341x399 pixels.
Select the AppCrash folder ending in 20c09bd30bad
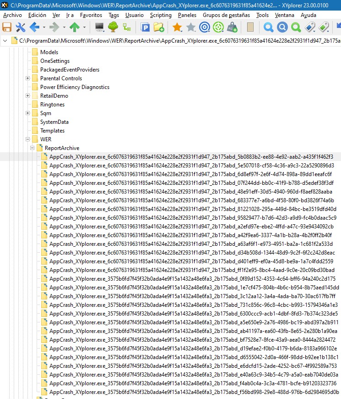point(192,270)
